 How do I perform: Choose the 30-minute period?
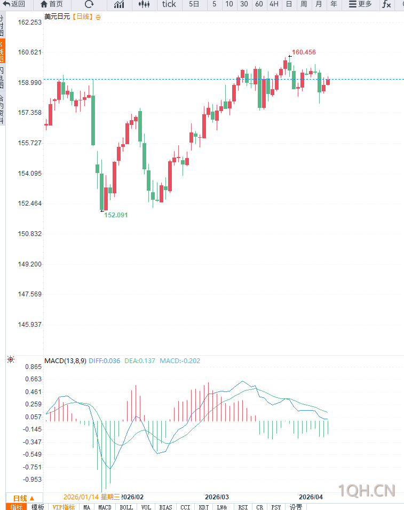(244, 4)
